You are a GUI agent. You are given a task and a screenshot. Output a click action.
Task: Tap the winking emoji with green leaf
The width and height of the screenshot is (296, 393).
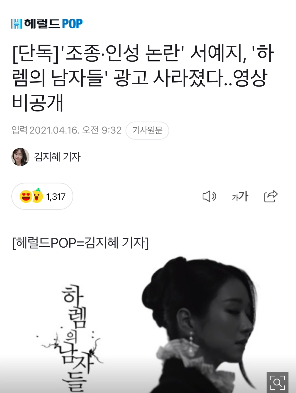tap(37, 195)
